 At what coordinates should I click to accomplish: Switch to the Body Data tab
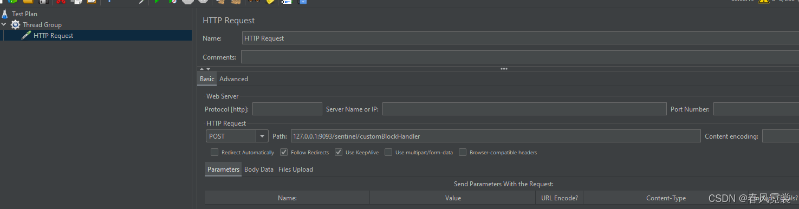point(259,169)
